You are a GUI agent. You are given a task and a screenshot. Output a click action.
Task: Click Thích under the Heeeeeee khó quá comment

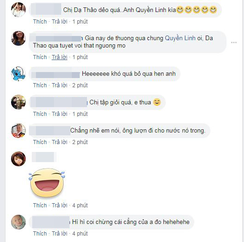coord(40,85)
